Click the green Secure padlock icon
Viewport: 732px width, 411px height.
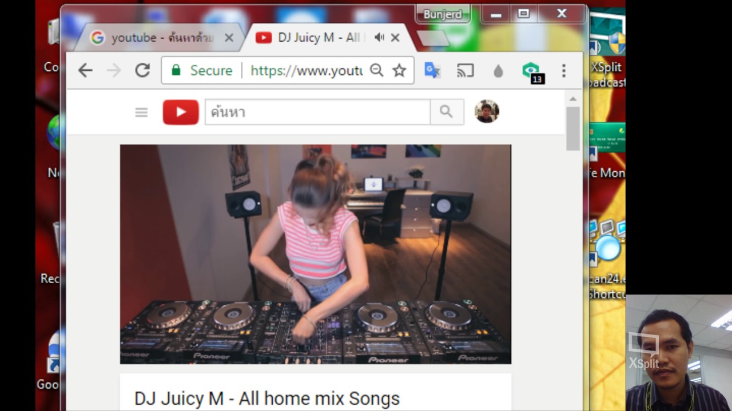click(x=176, y=70)
